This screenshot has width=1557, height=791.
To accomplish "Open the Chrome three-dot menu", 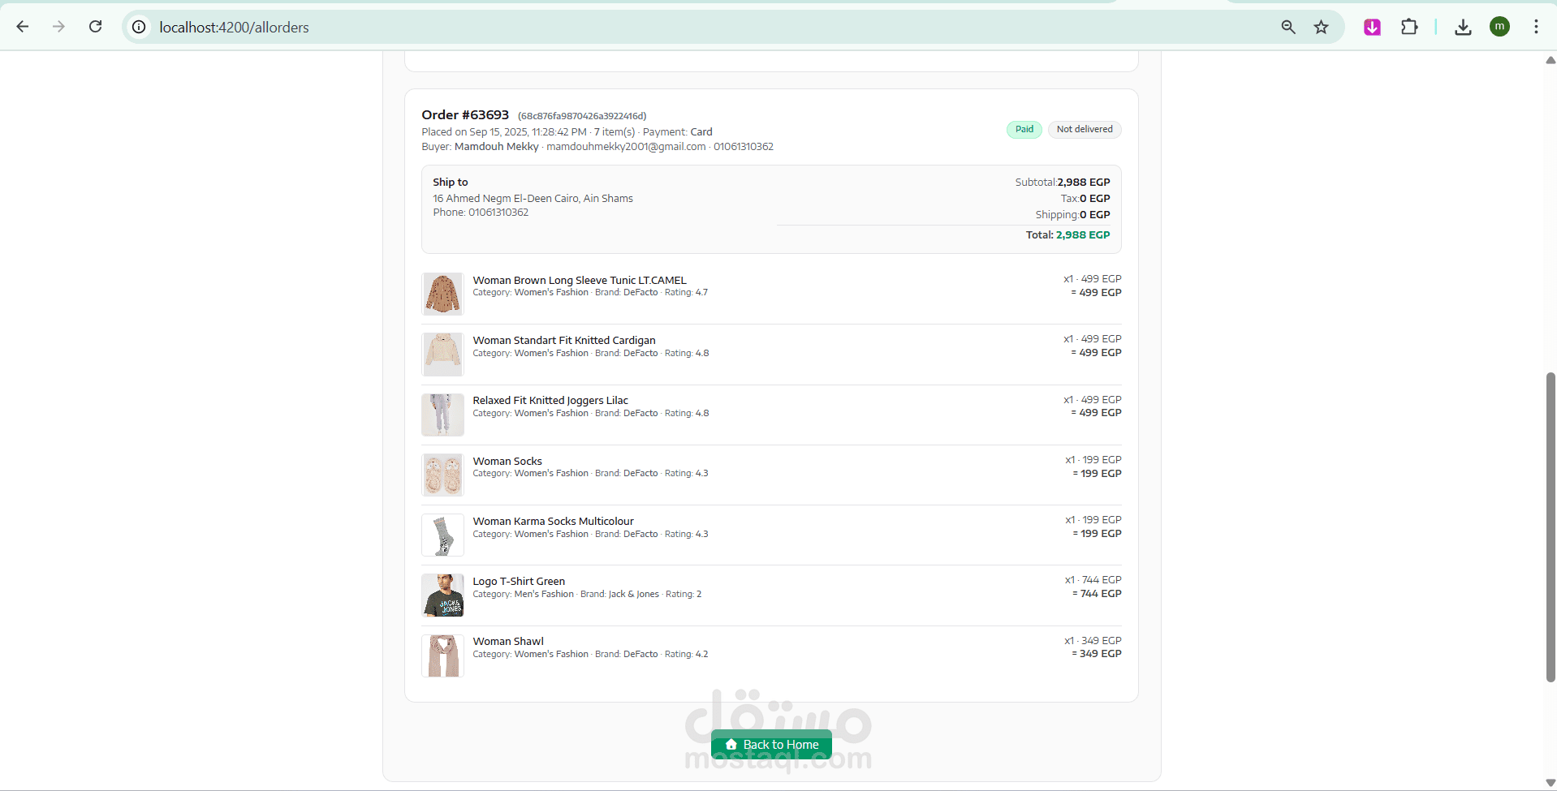I will pos(1536,27).
